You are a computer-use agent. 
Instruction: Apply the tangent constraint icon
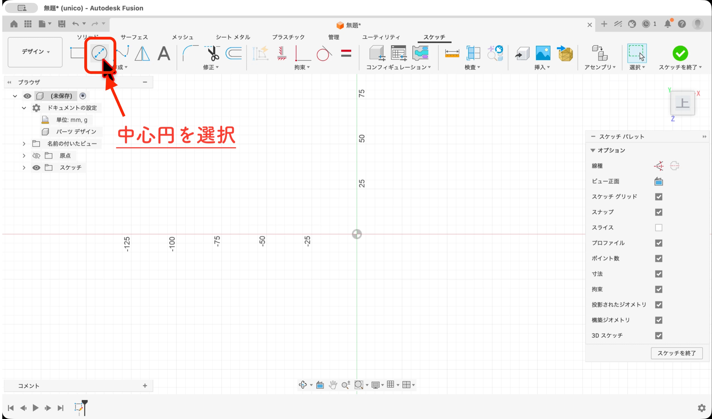click(x=324, y=53)
